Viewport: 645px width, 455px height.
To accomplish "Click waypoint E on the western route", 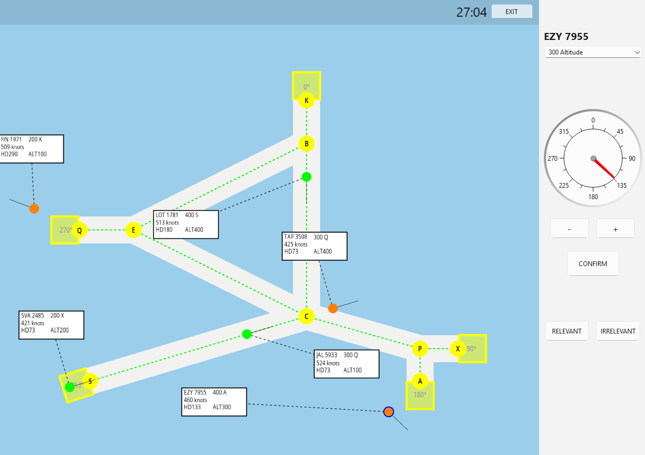I will point(133,230).
